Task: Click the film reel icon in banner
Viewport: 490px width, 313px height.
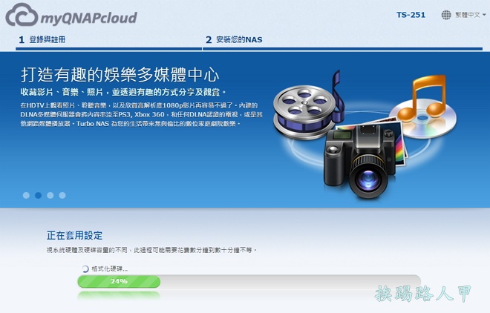Action: pyautogui.click(x=308, y=108)
